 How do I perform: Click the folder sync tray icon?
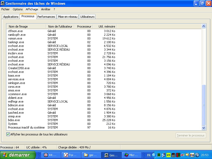point(188,155)
